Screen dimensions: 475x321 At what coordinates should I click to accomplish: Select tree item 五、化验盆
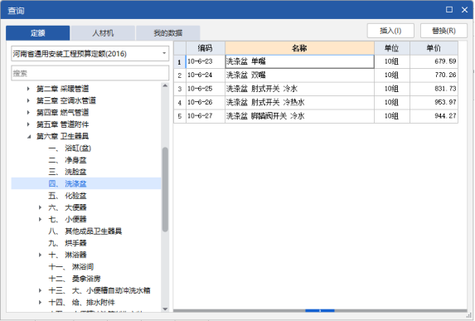pyautogui.click(x=67, y=196)
